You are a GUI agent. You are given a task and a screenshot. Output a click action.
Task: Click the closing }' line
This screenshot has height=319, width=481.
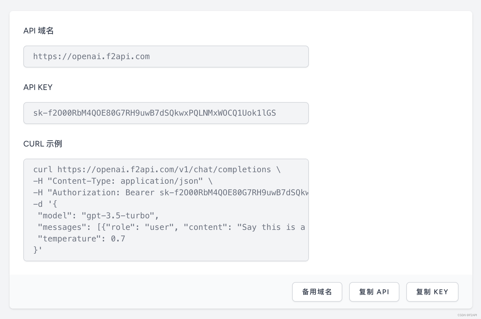coord(38,250)
